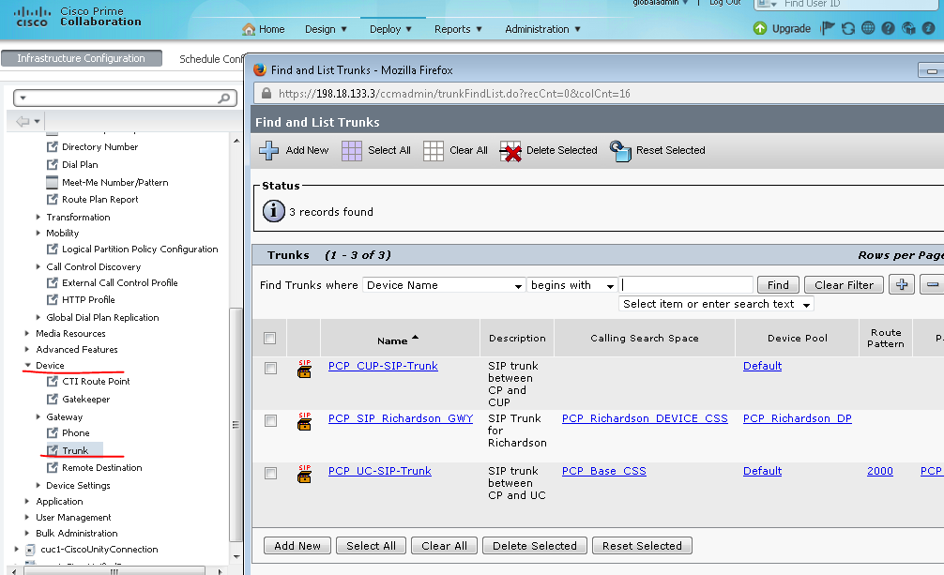Click the Add New plus icon
944x575 pixels.
(268, 150)
